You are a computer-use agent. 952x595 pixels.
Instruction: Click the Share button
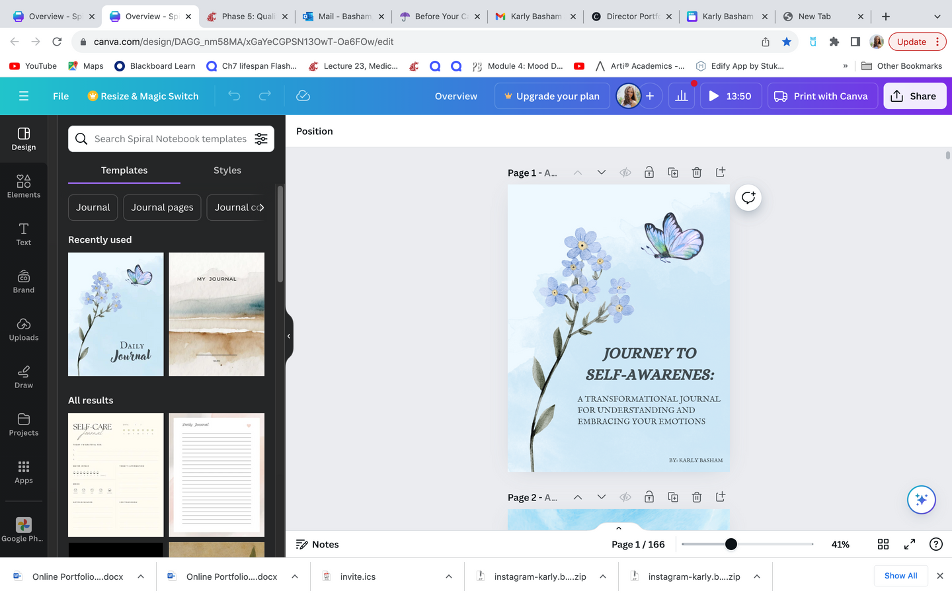click(x=914, y=96)
